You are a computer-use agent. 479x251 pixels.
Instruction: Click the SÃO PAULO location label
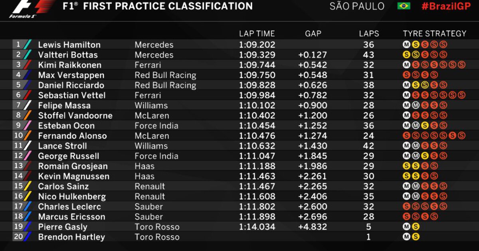tap(357, 6)
